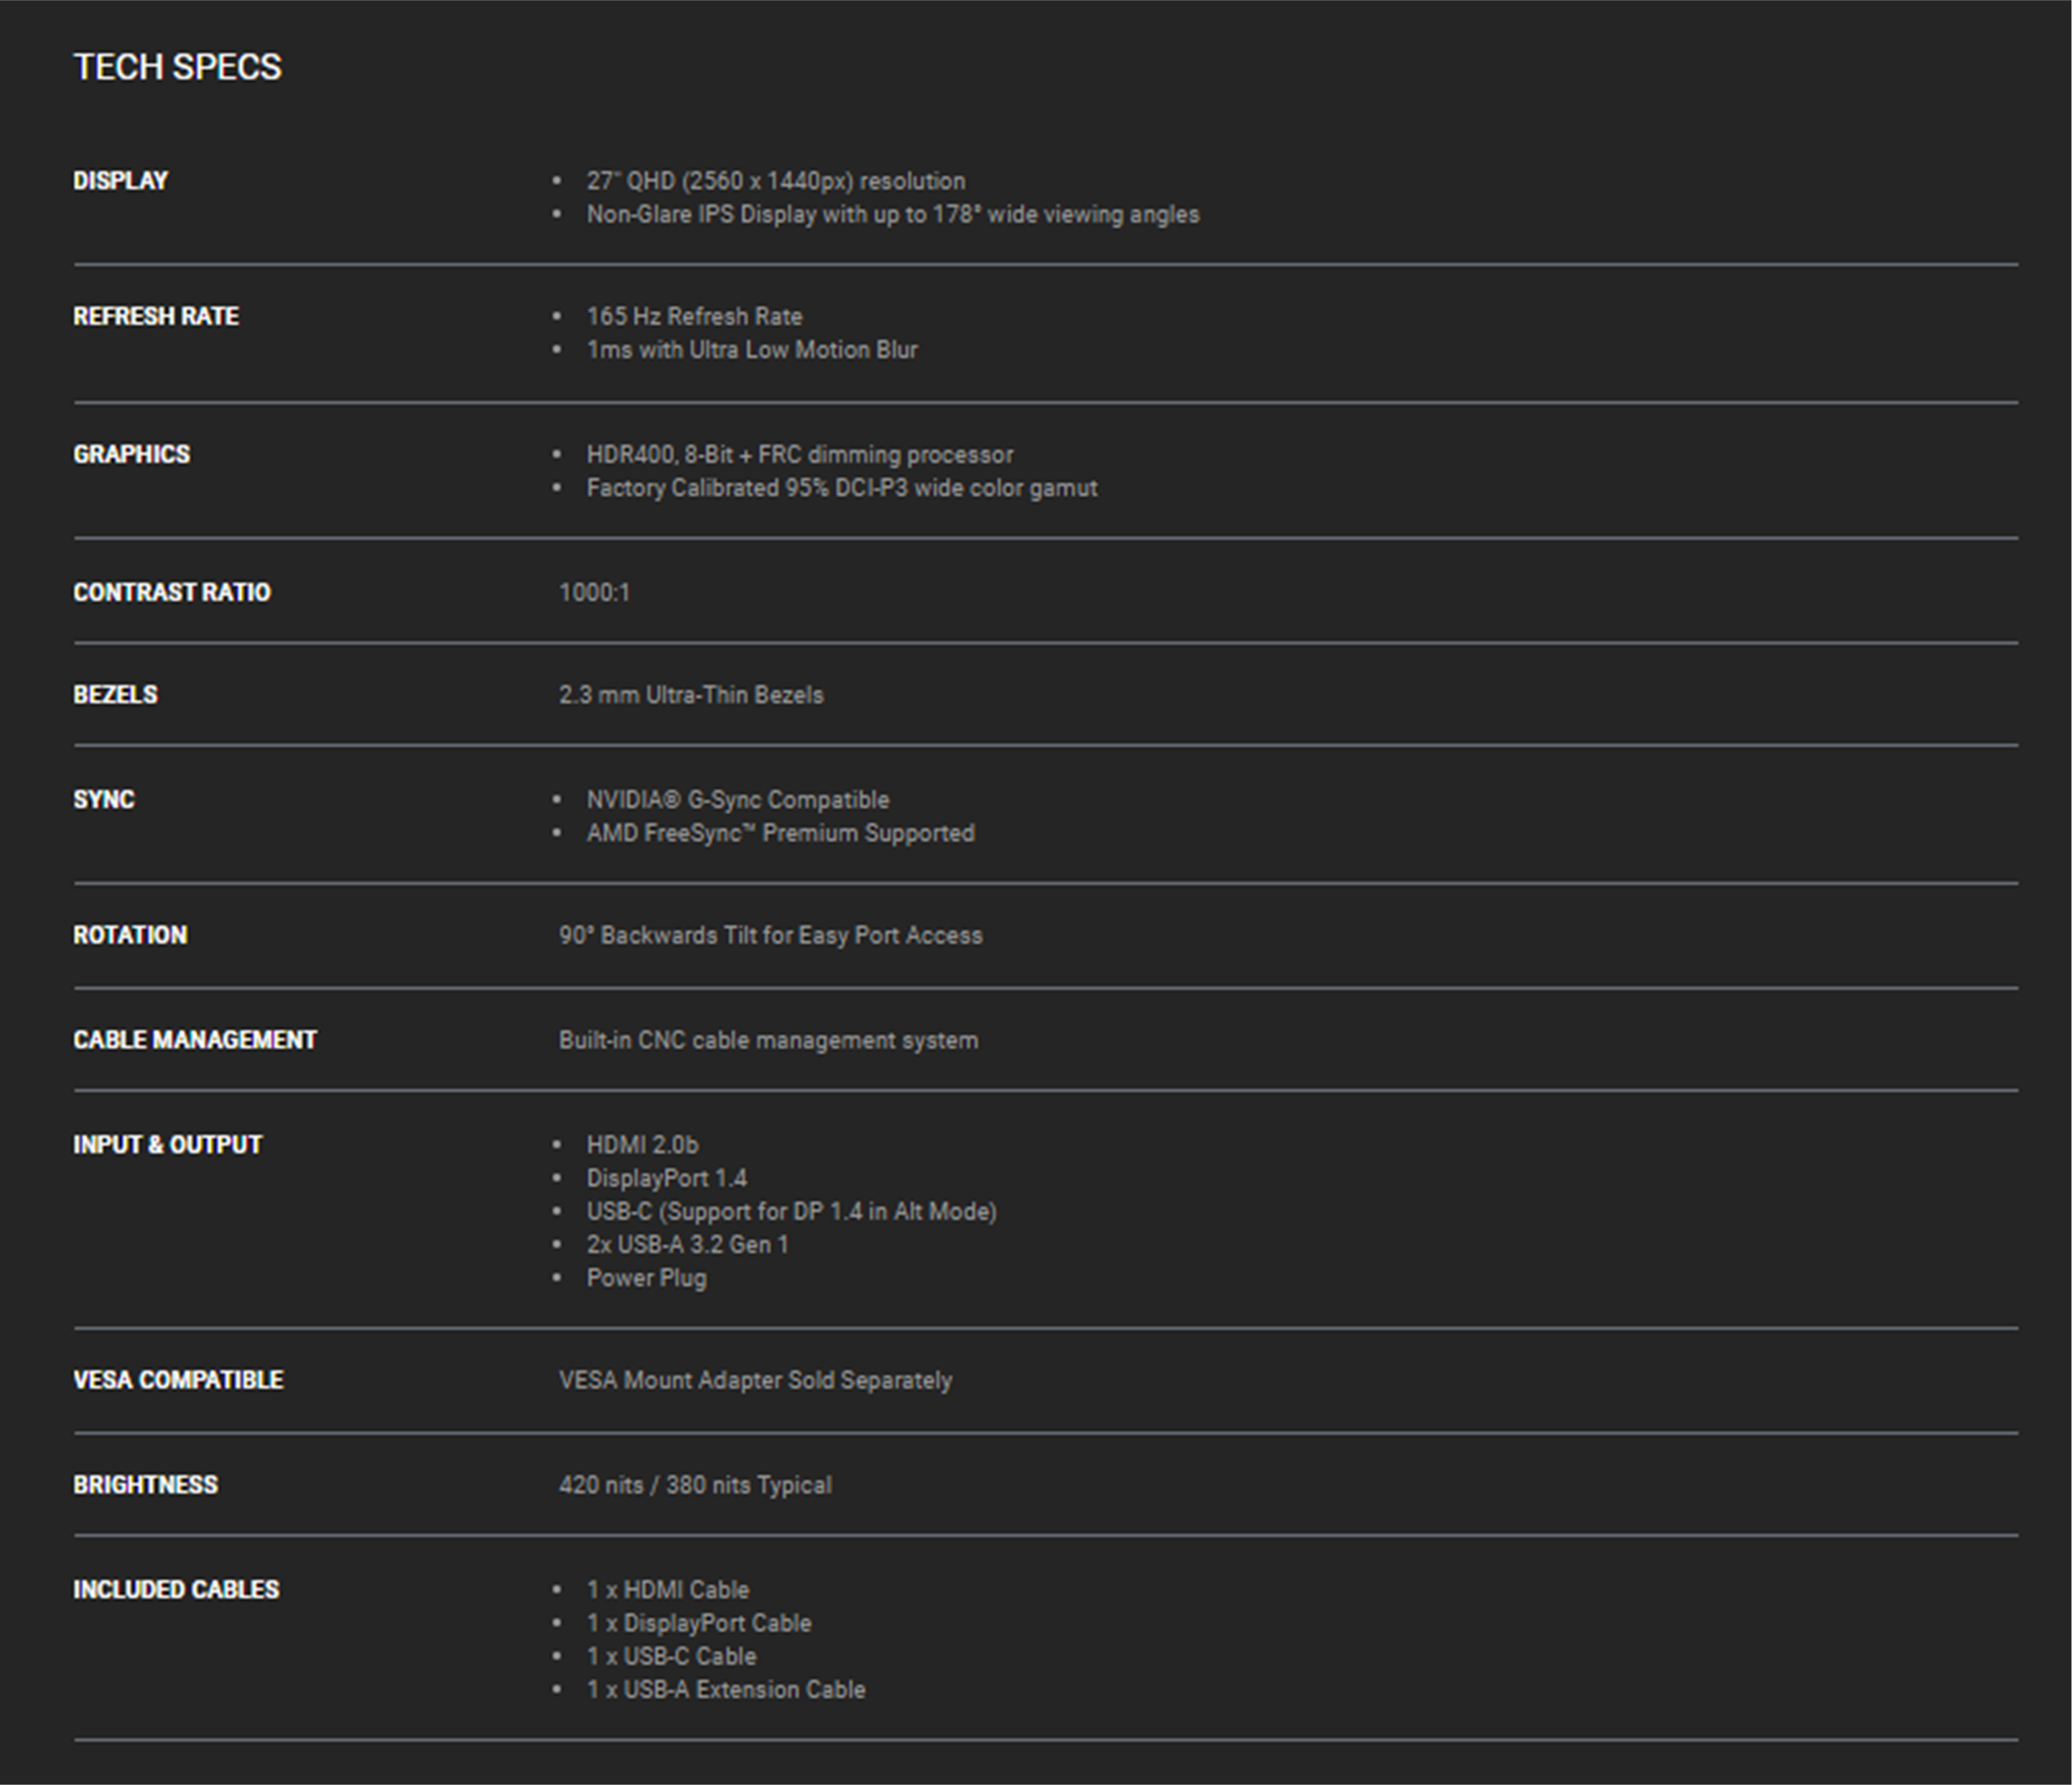
Task: Click Factory Calibrated 95% DCI-P3 text
Action: coord(841,488)
